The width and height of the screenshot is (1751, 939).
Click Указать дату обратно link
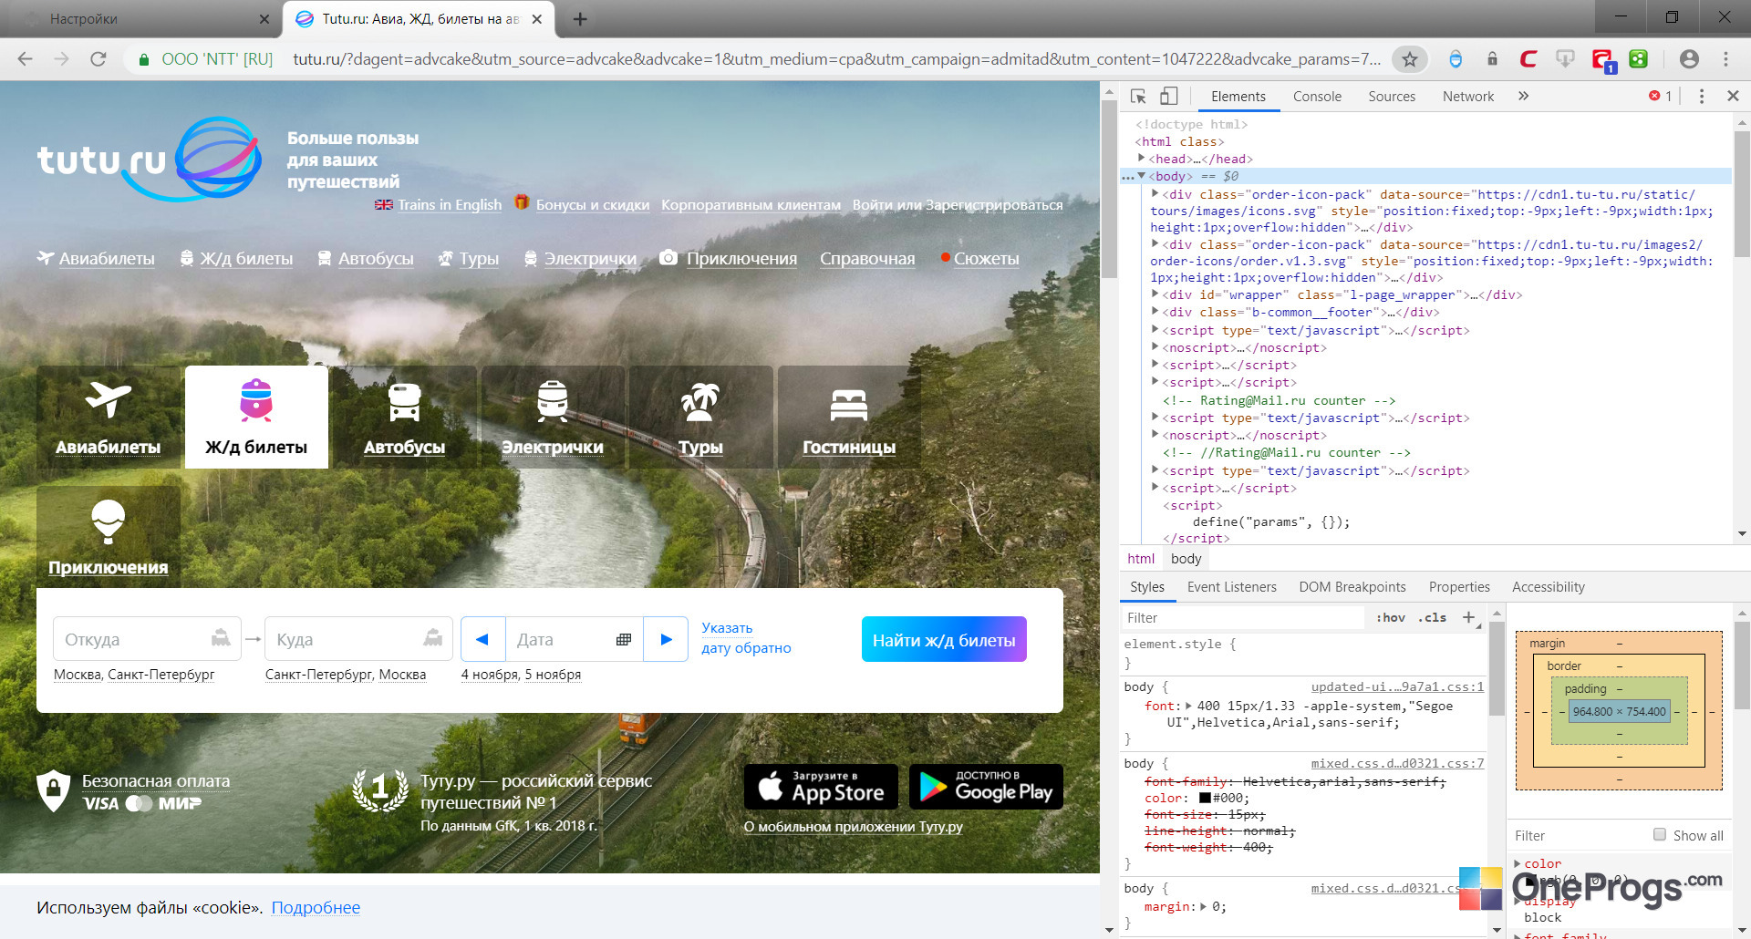click(x=746, y=638)
